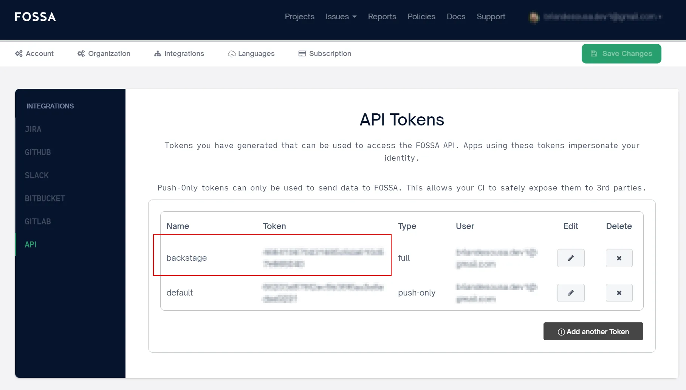This screenshot has width=686, height=390.
Task: Switch to the Account settings tab
Action: 34,54
